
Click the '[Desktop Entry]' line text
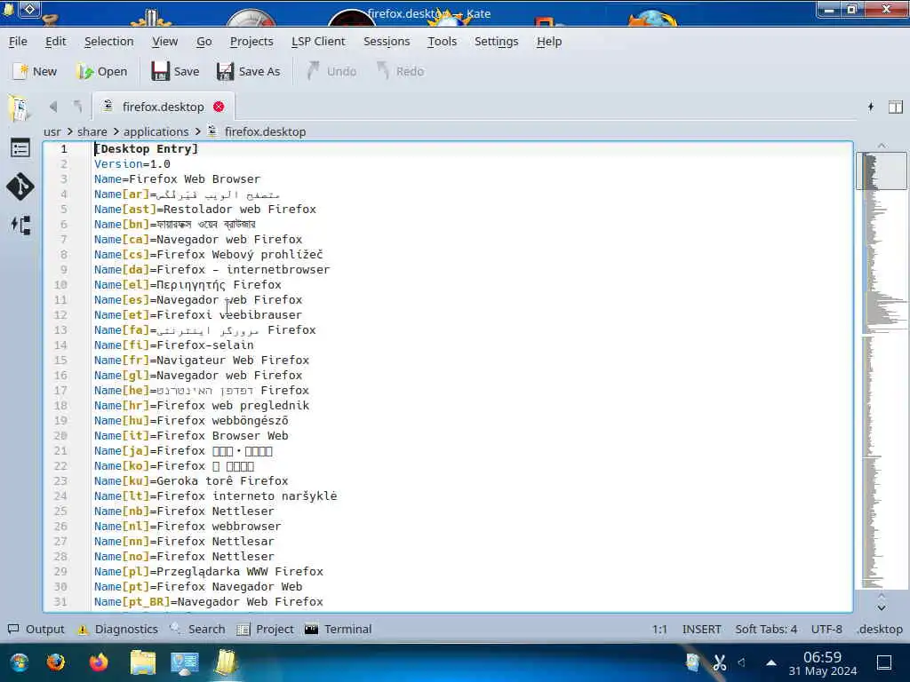click(x=147, y=149)
